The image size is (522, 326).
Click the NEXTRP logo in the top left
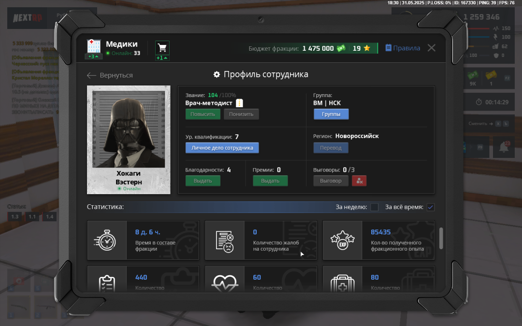(x=27, y=17)
